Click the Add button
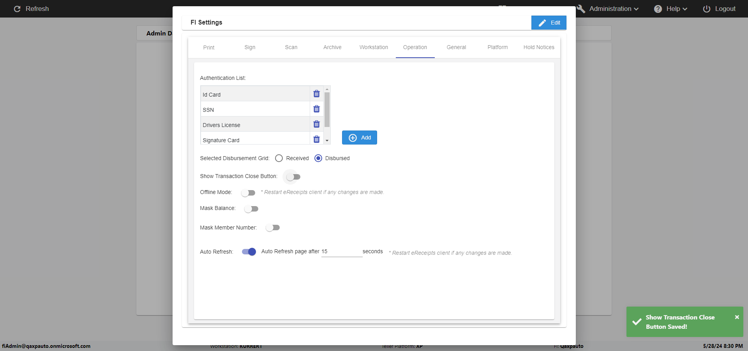The image size is (748, 351). [359, 138]
